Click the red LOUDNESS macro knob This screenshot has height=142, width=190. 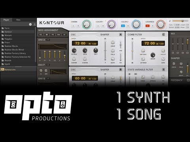coord(161,24)
